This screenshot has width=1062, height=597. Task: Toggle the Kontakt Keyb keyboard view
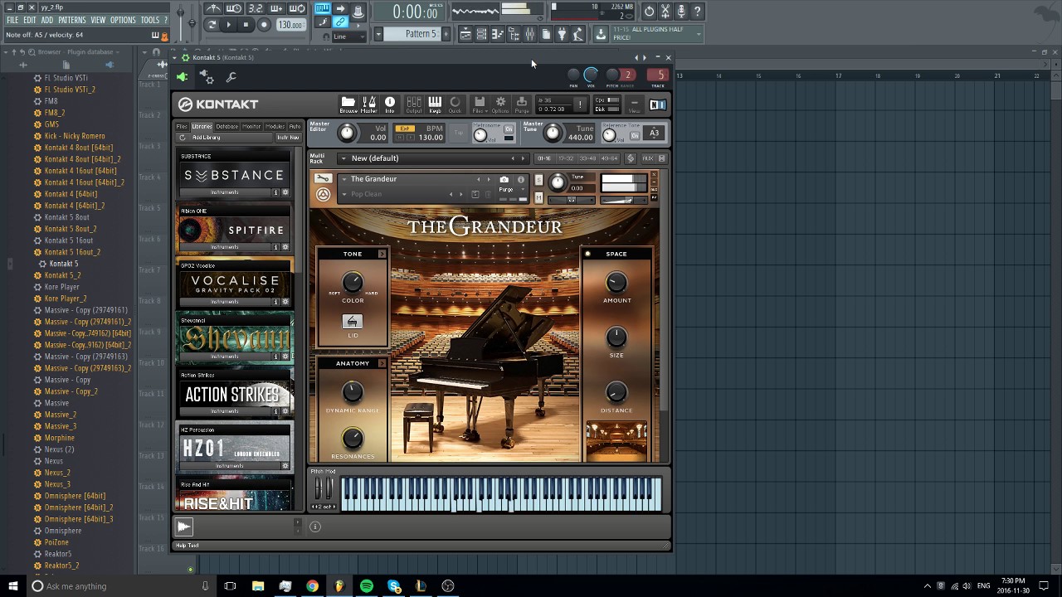point(435,104)
